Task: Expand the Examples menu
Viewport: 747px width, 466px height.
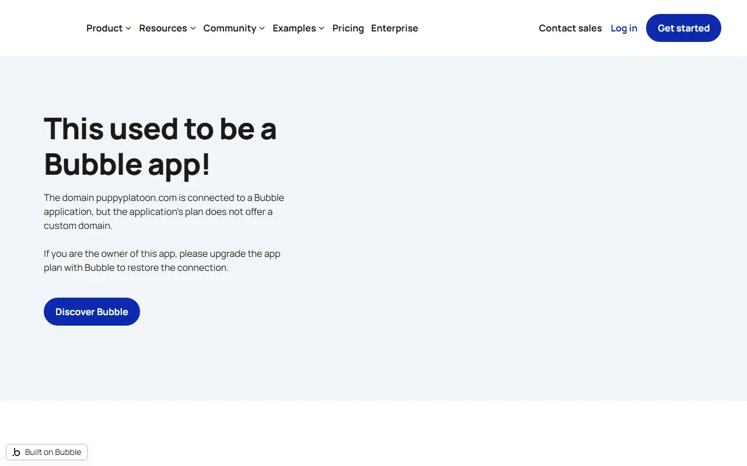Action: (x=298, y=28)
